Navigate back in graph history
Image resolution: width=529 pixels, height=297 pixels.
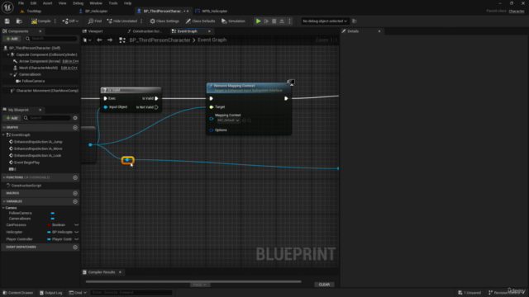[x=99, y=40]
